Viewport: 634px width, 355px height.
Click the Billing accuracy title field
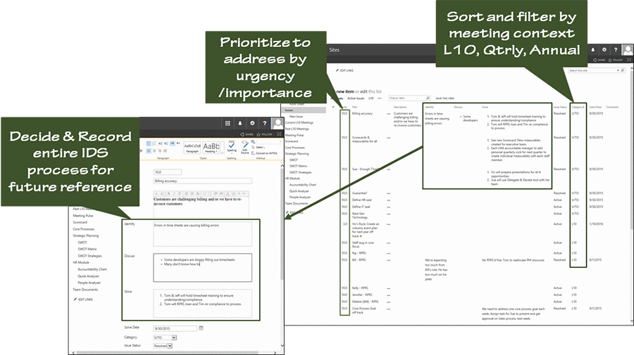click(x=202, y=181)
